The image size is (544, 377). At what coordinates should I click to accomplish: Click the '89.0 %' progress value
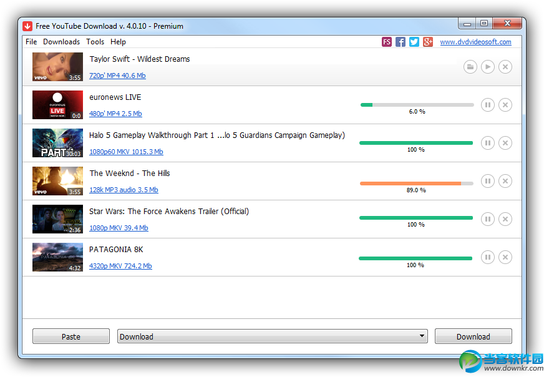416,190
